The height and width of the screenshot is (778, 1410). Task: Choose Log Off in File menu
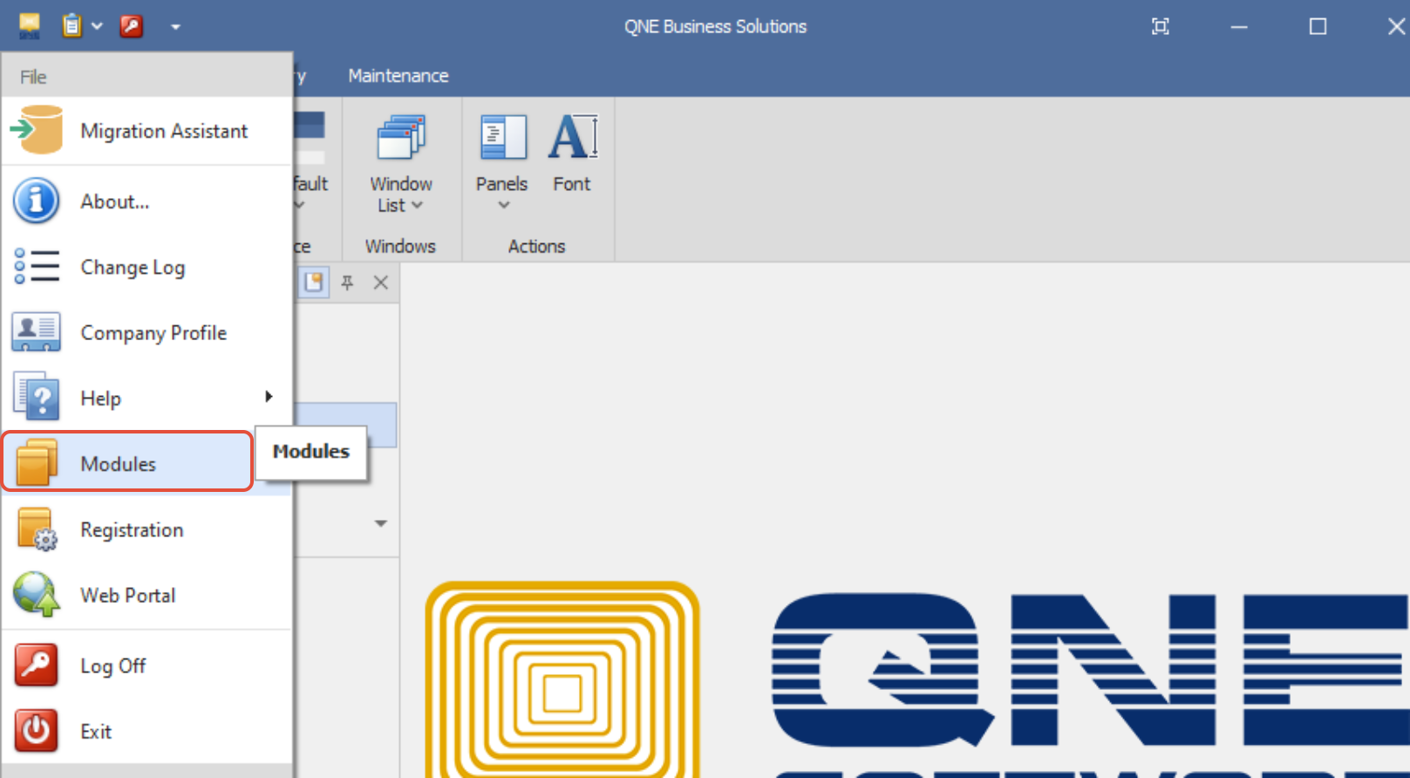(x=146, y=665)
